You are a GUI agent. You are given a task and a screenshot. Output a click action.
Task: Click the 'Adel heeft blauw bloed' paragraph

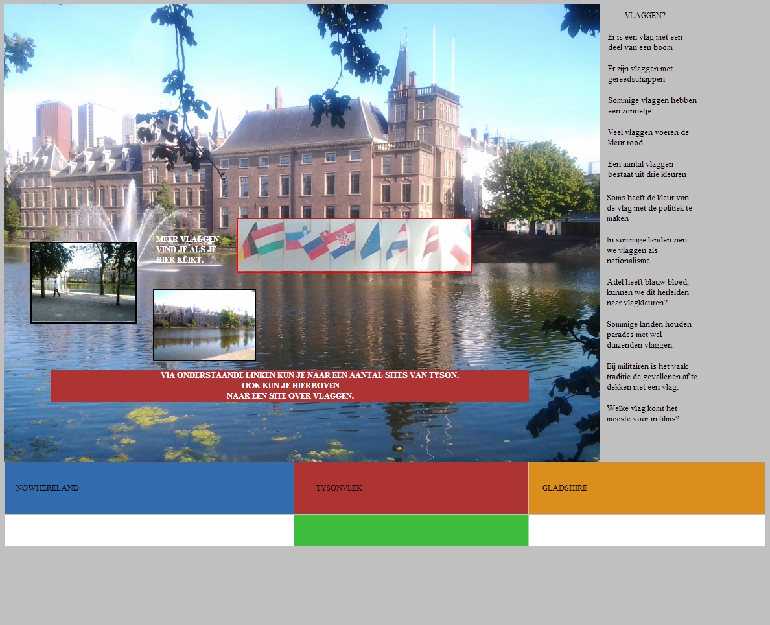tap(647, 292)
